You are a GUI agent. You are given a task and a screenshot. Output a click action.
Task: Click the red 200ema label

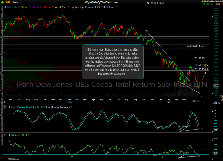pyautogui.click(x=47, y=7)
